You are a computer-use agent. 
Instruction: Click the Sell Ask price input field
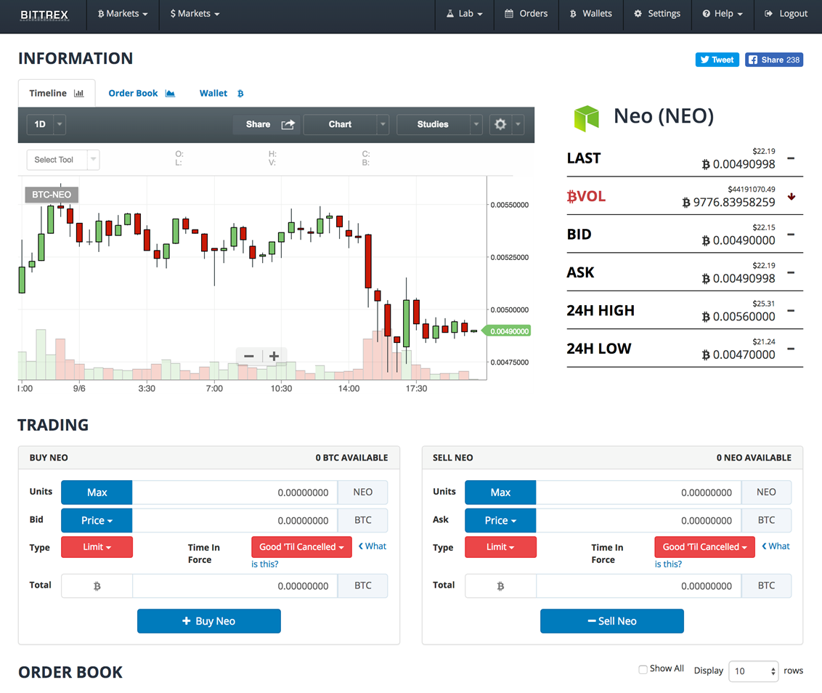click(x=638, y=520)
